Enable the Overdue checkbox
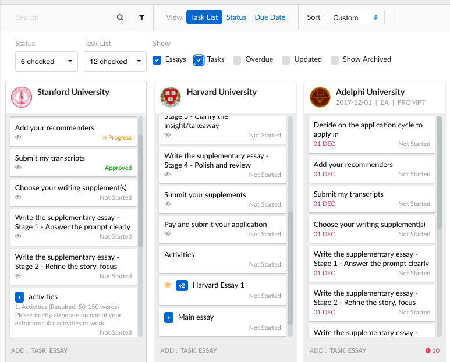The width and height of the screenshot is (450, 362). pos(237,61)
